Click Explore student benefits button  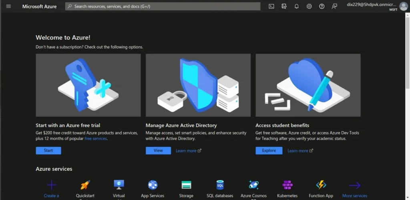click(269, 150)
